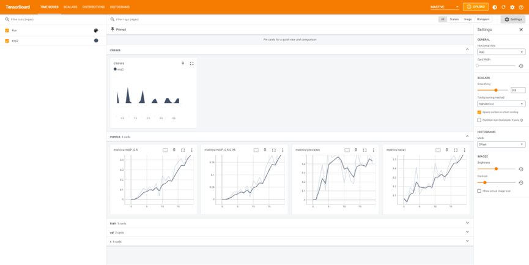The height and width of the screenshot is (265, 529).
Task: Fit domain on metrics/mAP_0.5 chart
Action: pos(165,150)
